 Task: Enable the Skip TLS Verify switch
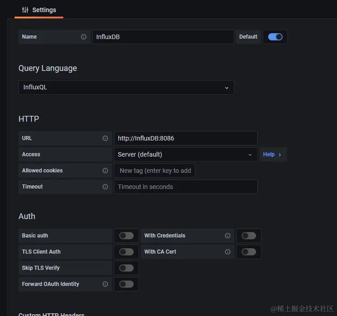[x=126, y=268]
